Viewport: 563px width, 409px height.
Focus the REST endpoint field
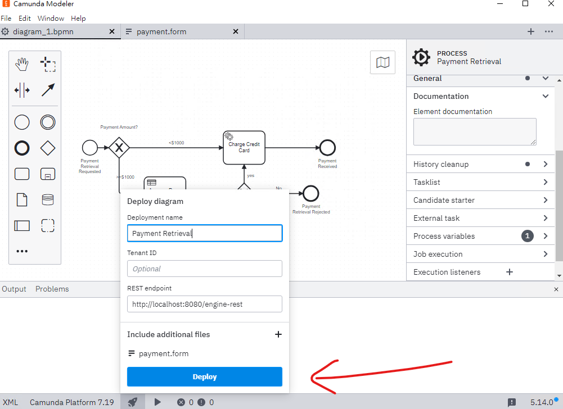pyautogui.click(x=205, y=305)
